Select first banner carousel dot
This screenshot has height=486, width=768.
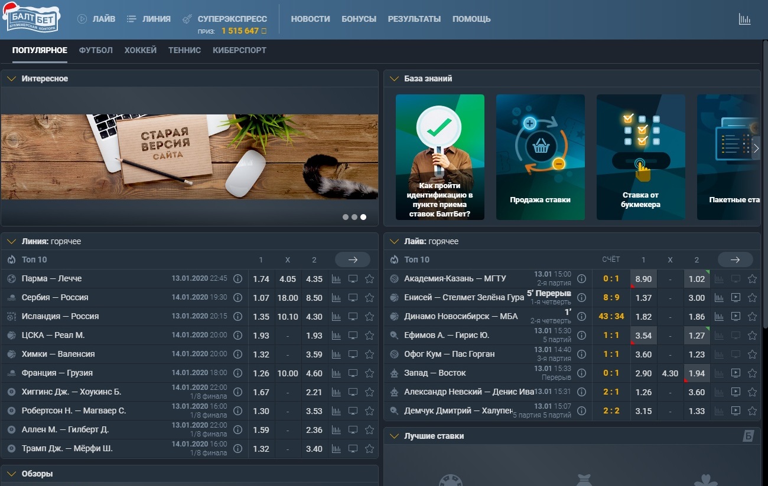click(x=346, y=217)
